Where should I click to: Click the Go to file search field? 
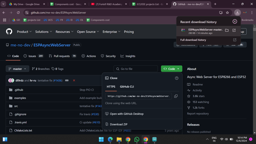(136, 69)
